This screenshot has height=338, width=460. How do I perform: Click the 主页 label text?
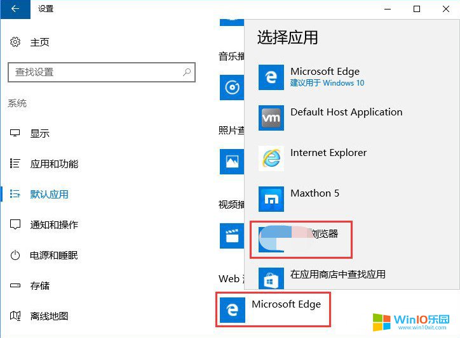(x=39, y=42)
